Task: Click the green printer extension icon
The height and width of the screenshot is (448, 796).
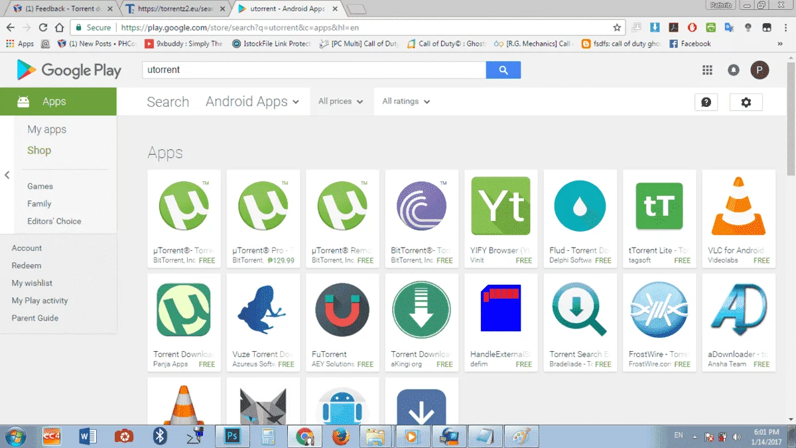Action: 710,27
